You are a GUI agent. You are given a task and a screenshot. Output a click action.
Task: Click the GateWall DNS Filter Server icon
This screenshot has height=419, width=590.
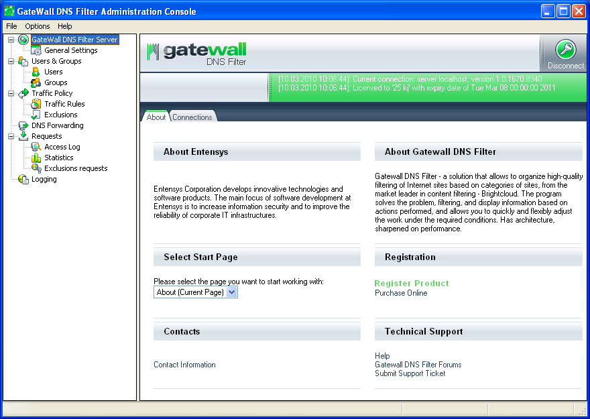23,40
